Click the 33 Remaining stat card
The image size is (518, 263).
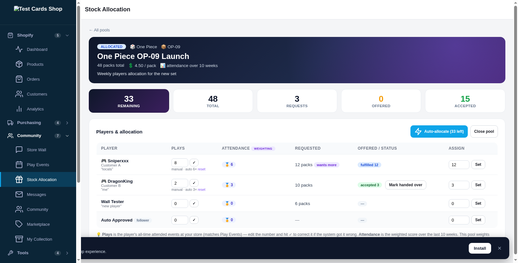click(x=129, y=101)
